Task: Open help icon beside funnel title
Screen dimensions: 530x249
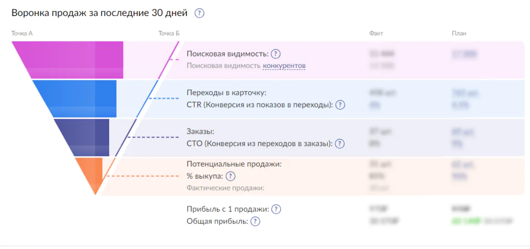Action: [199, 13]
